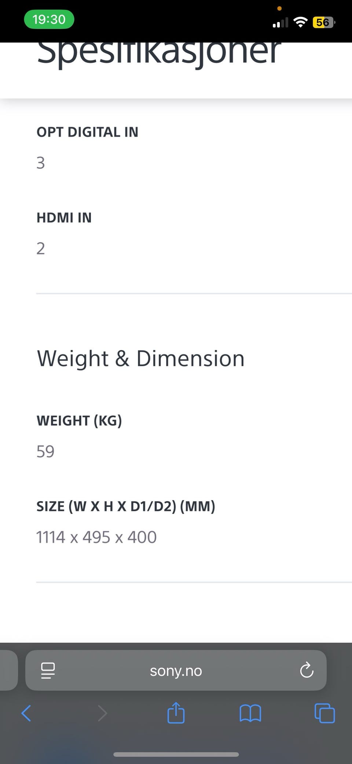Screen dimensions: 352x764
Task: Open the bookmarks book icon
Action: (250, 714)
